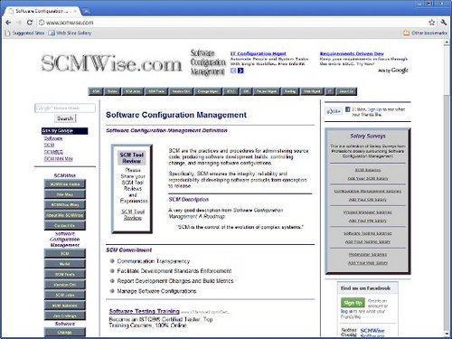Image resolution: width=452 pixels, height=339 pixels.
Task: Open the new tab button
Action: (87, 11)
